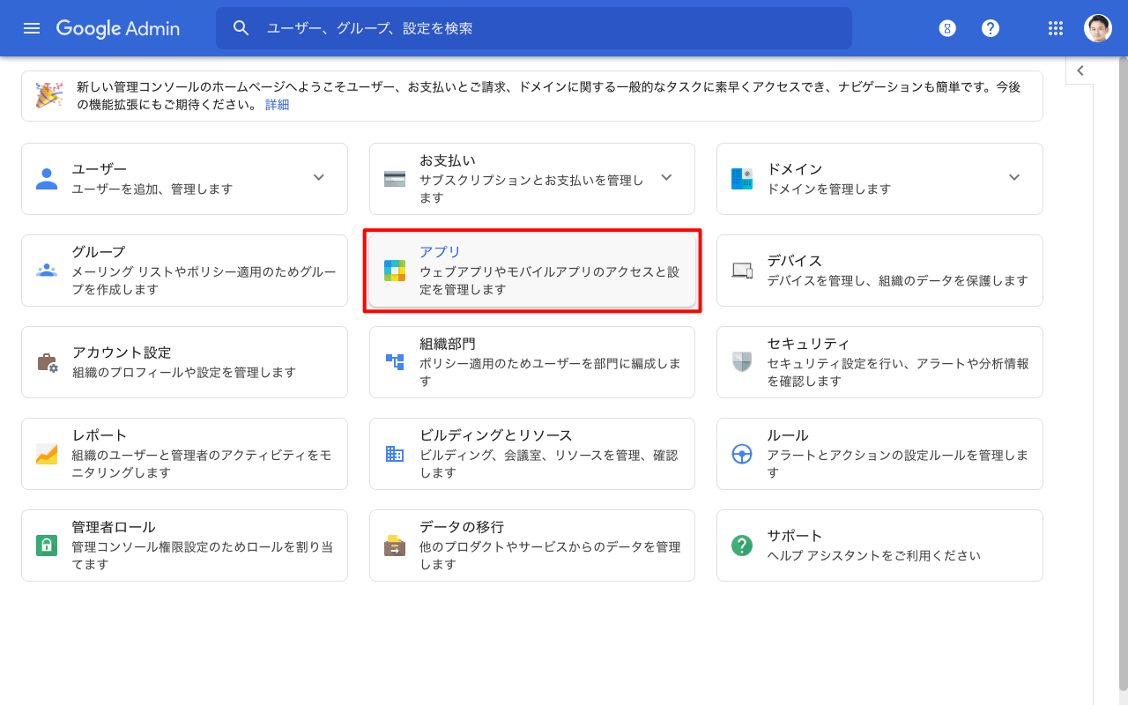1128x705 pixels.
Task: Open the 詳細 link in banner
Action: pos(277,105)
